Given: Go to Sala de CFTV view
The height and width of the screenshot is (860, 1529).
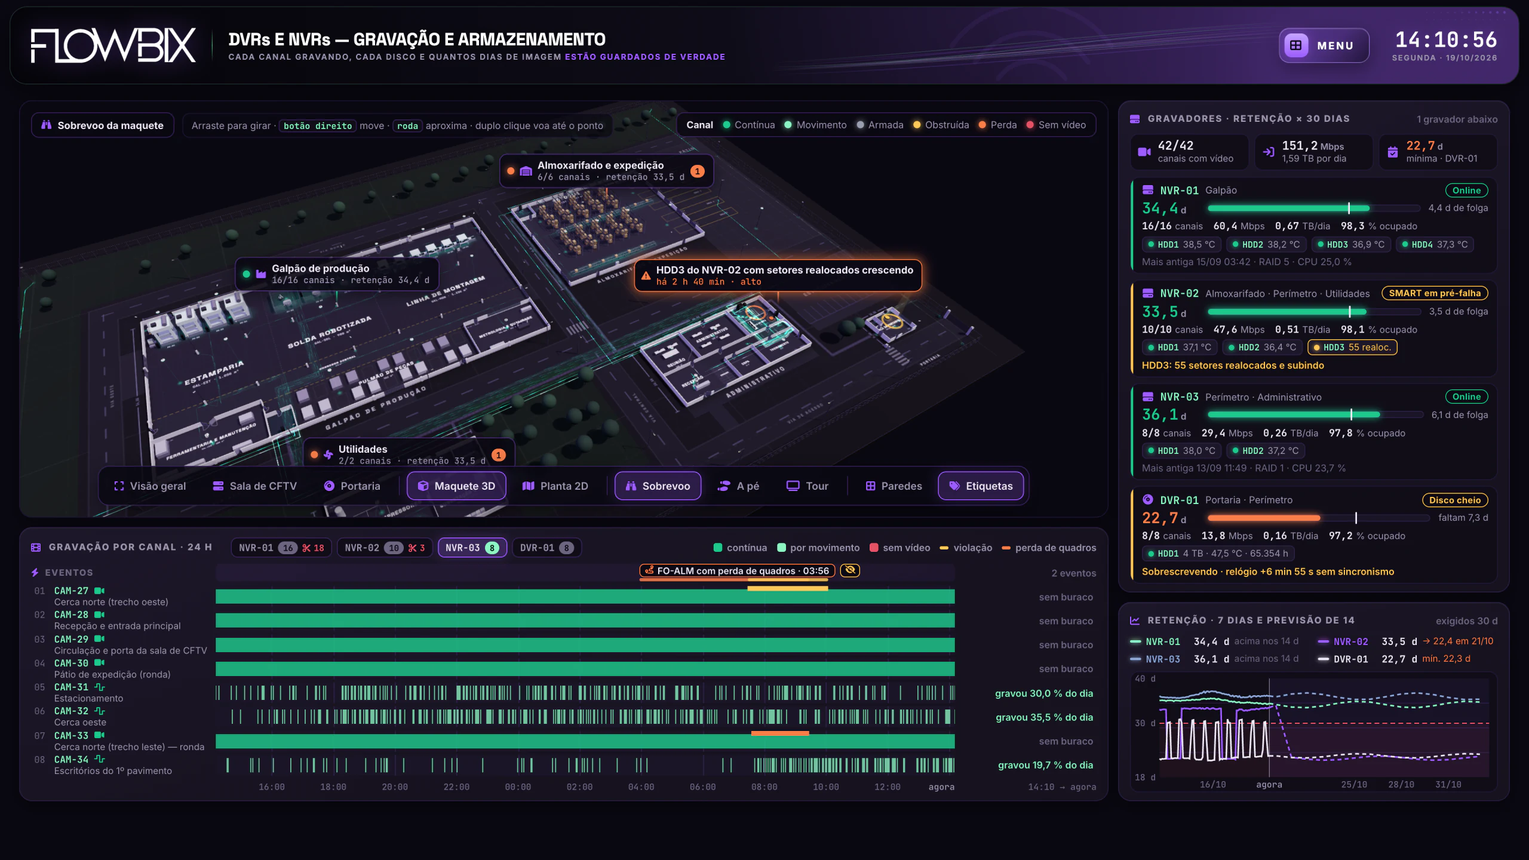Looking at the screenshot, I should [x=254, y=486].
